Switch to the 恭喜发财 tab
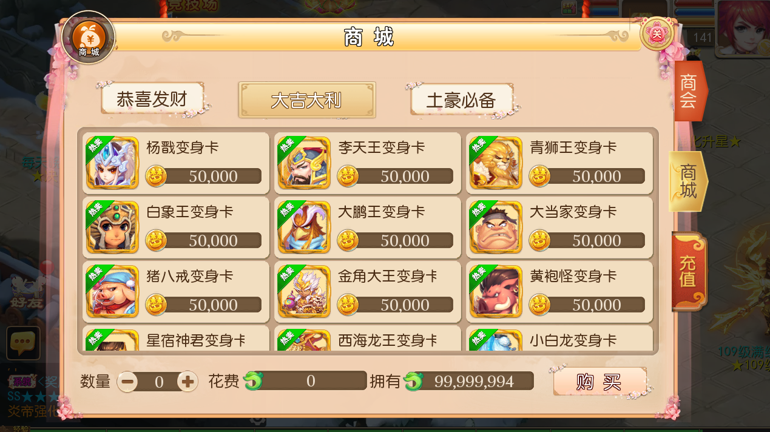The image size is (770, 432). 152,99
